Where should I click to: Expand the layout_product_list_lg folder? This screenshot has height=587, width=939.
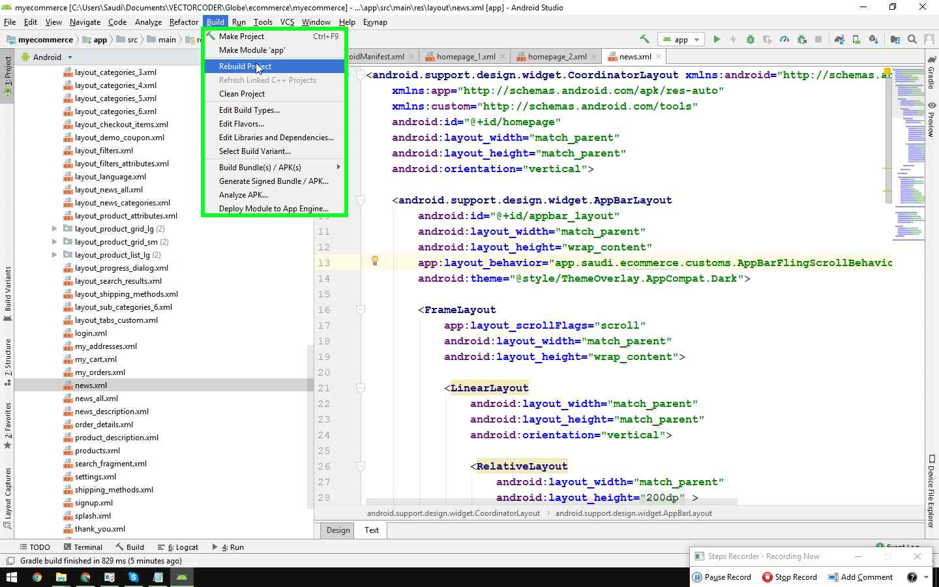click(x=54, y=255)
